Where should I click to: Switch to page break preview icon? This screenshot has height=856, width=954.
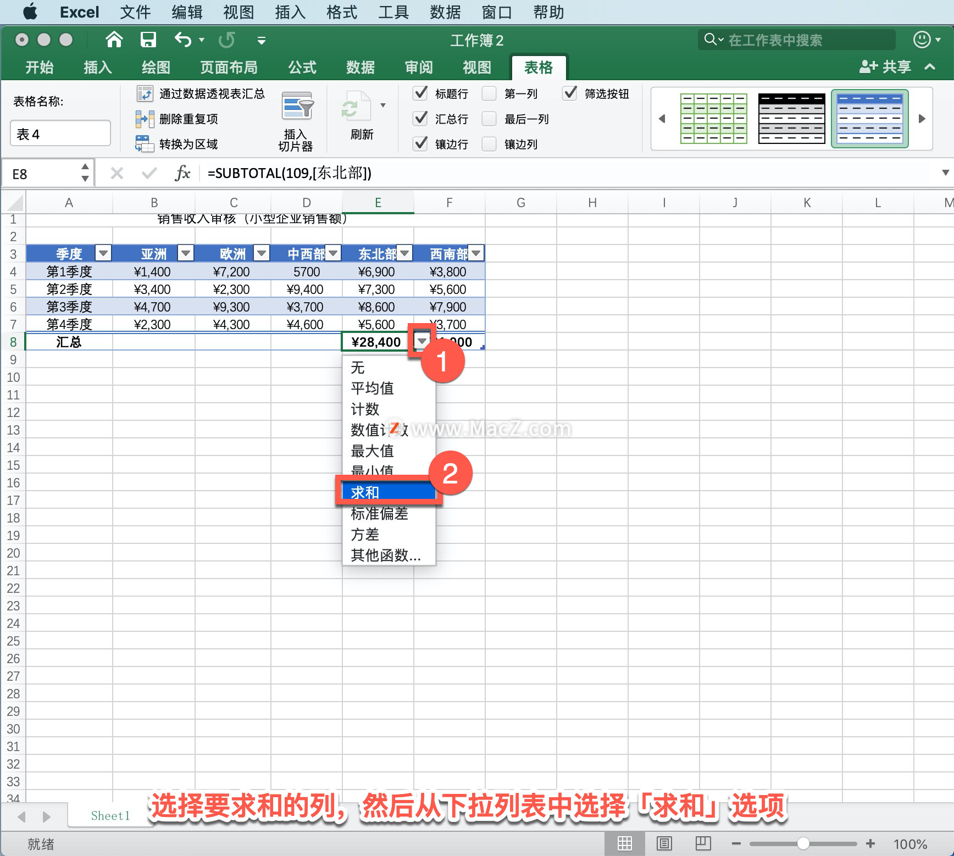pos(703,843)
